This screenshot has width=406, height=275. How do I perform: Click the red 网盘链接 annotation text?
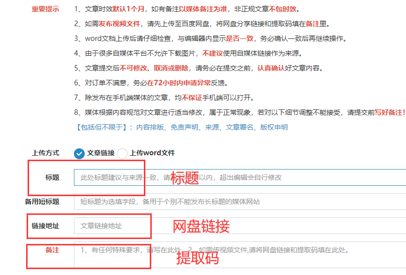pos(201,226)
